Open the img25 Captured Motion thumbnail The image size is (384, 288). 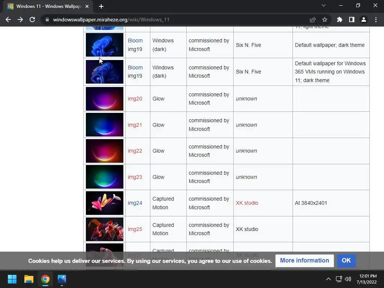click(x=105, y=229)
